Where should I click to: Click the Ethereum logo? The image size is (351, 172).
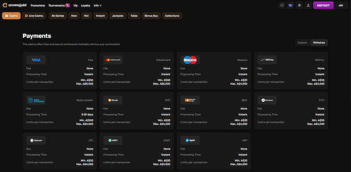coord(267,100)
